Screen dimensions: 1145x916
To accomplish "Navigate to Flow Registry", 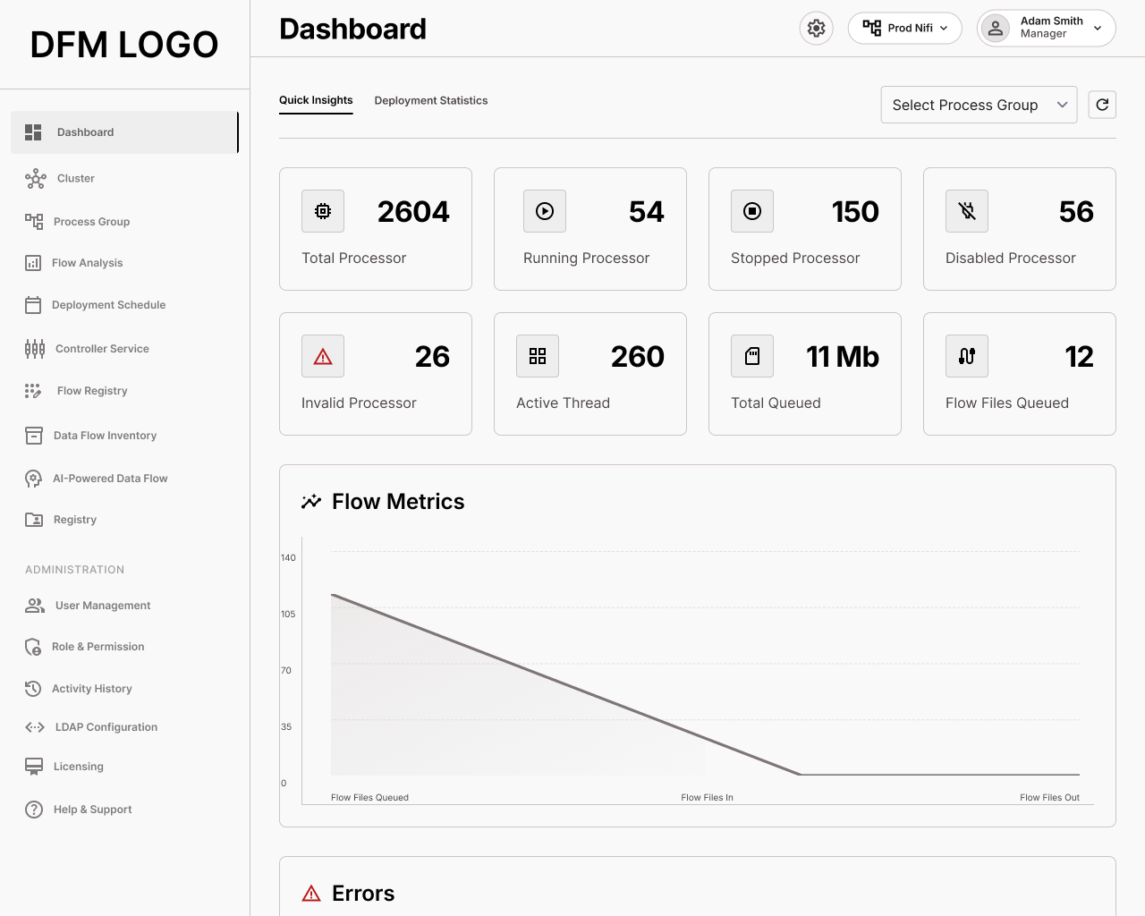I will tap(92, 391).
